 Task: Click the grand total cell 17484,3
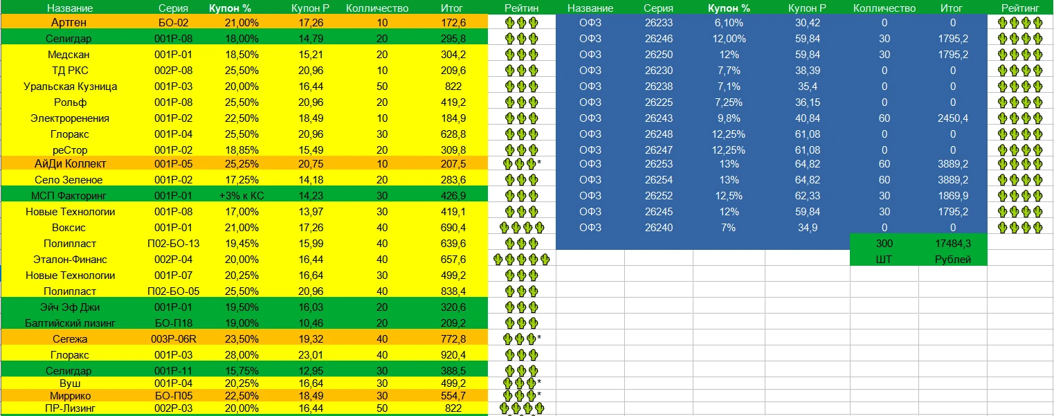click(x=953, y=244)
